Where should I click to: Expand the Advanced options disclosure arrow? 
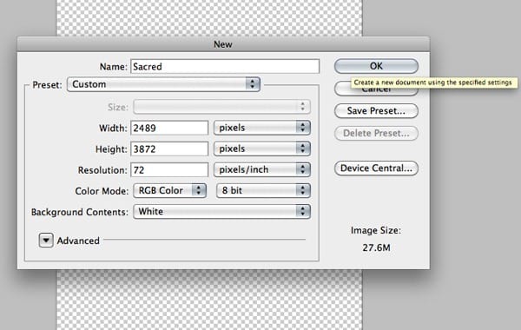point(46,240)
